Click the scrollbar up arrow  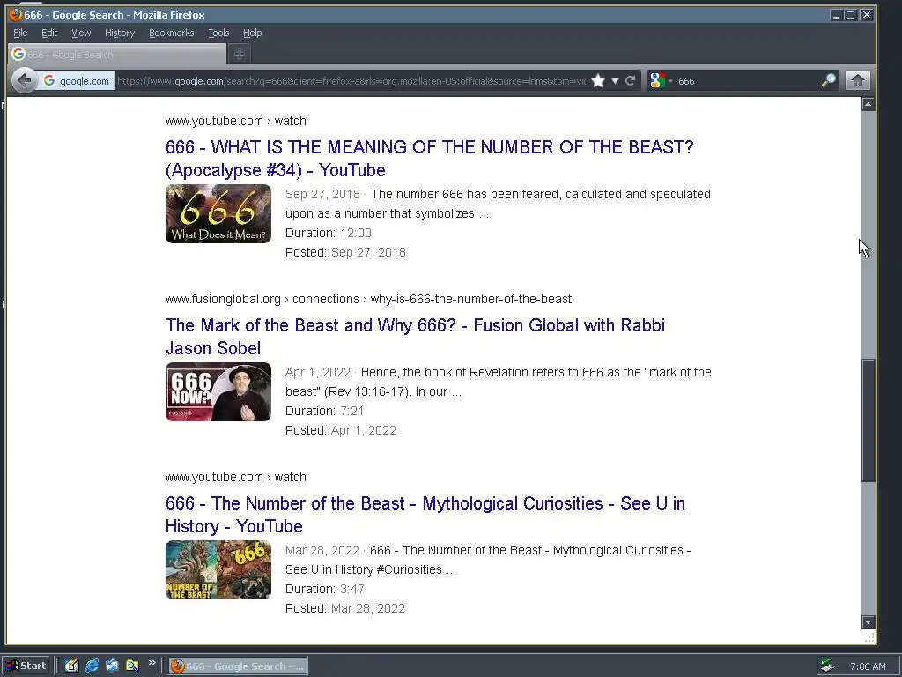pos(868,104)
